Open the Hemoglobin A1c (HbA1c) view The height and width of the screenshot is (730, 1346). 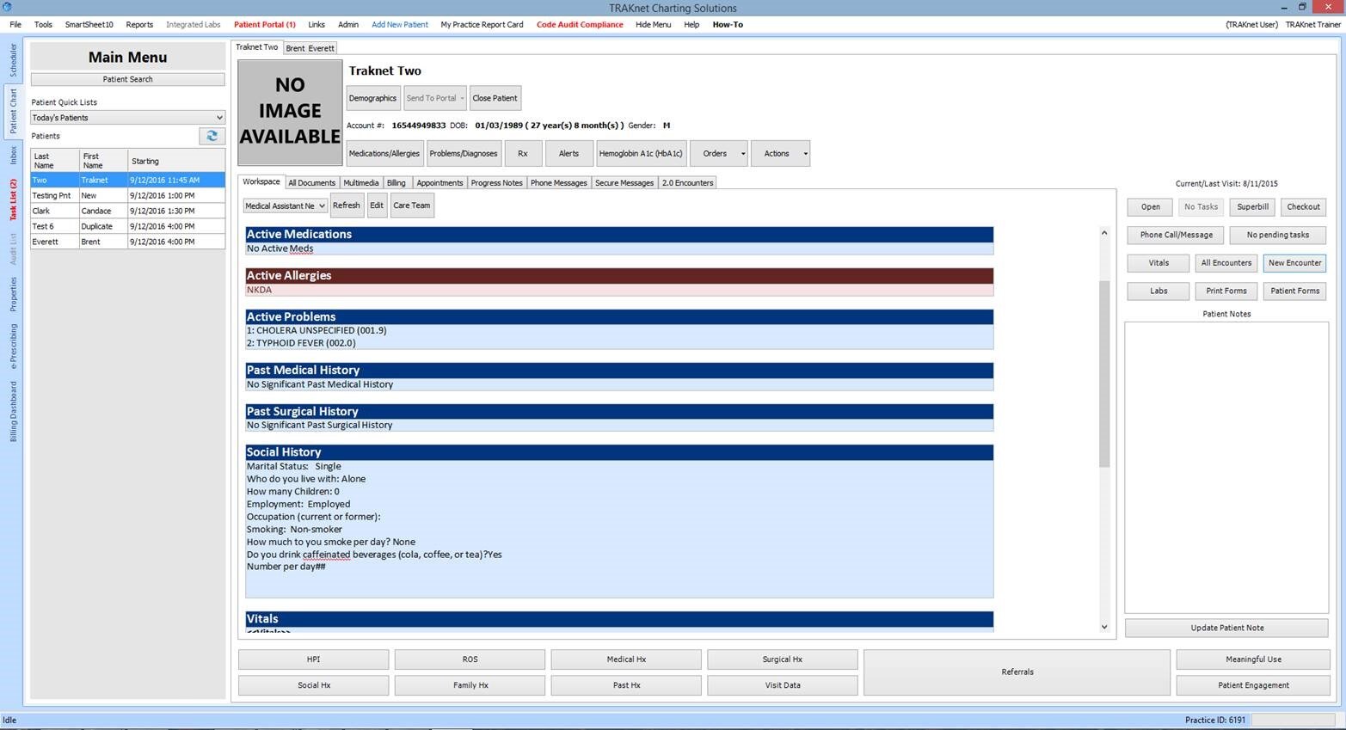tap(640, 154)
